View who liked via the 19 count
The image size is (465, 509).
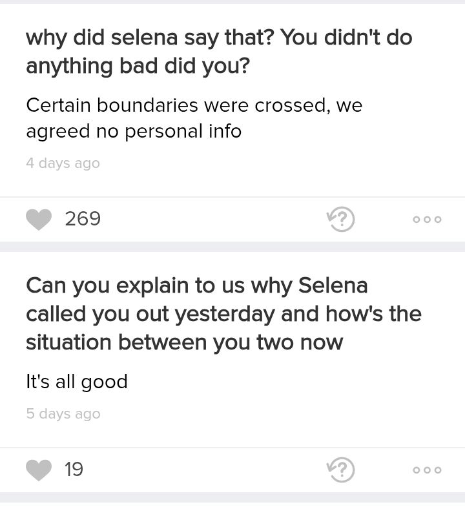(x=74, y=470)
